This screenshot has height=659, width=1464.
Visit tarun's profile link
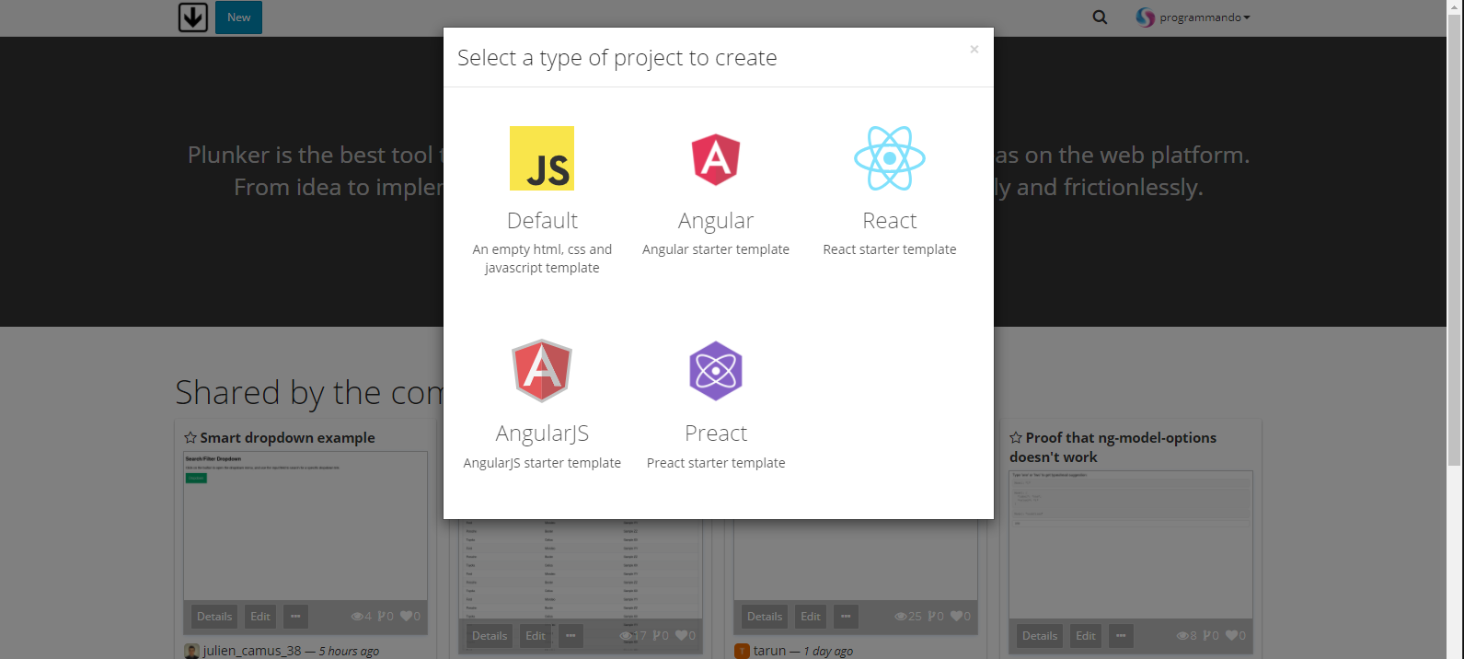(770, 651)
